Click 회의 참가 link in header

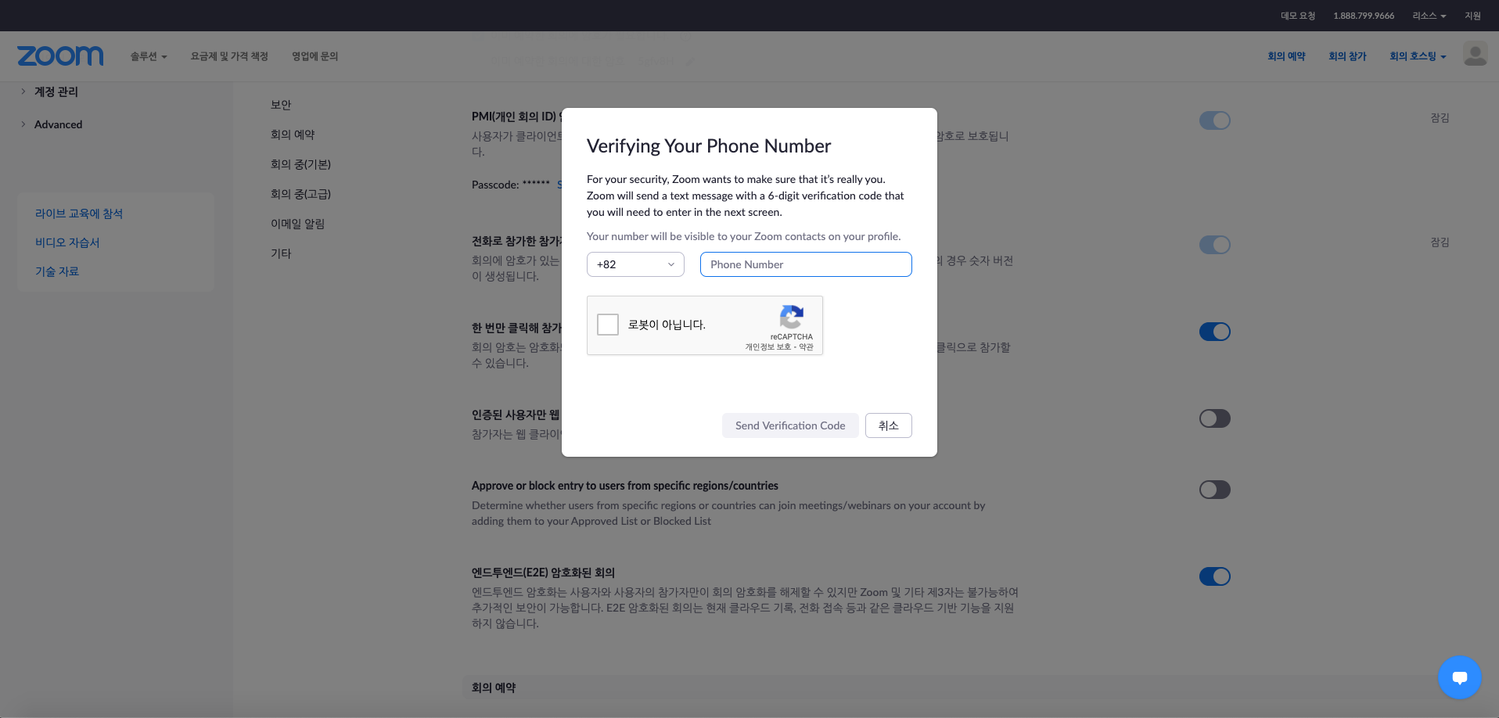pos(1347,56)
